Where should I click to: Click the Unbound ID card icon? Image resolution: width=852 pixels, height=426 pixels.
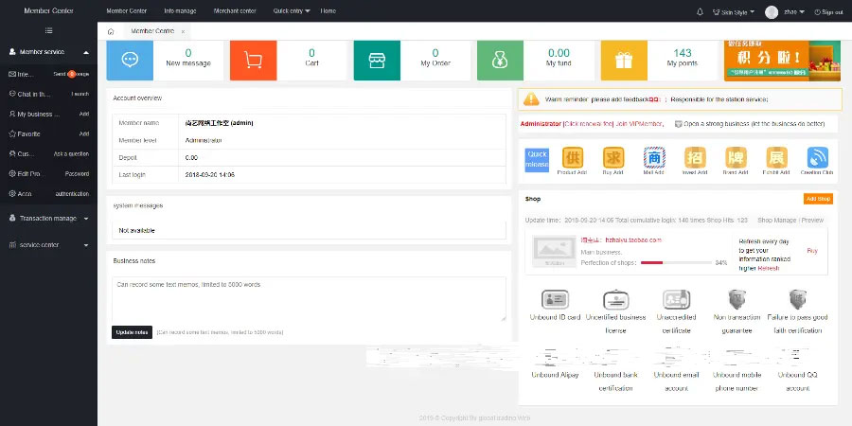[555, 300]
